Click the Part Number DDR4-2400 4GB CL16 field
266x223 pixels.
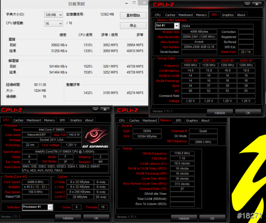point(199,47)
